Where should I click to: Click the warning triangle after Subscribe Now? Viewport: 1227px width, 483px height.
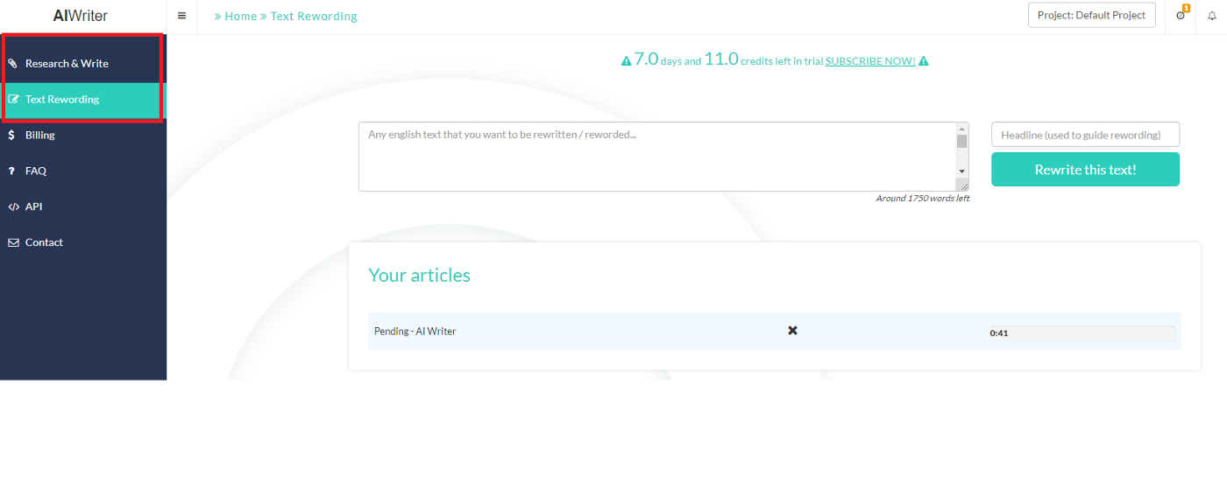(924, 61)
